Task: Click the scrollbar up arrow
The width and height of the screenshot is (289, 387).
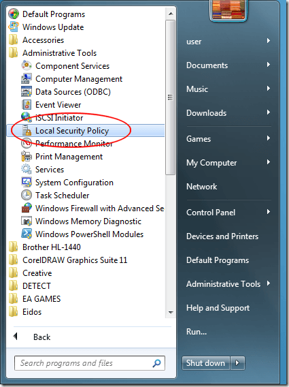Action: click(x=171, y=14)
